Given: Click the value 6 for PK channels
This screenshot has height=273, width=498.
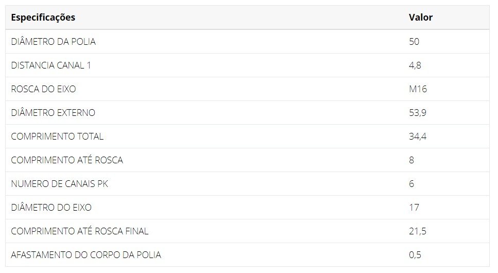Looking at the screenshot, I should 411,184.
